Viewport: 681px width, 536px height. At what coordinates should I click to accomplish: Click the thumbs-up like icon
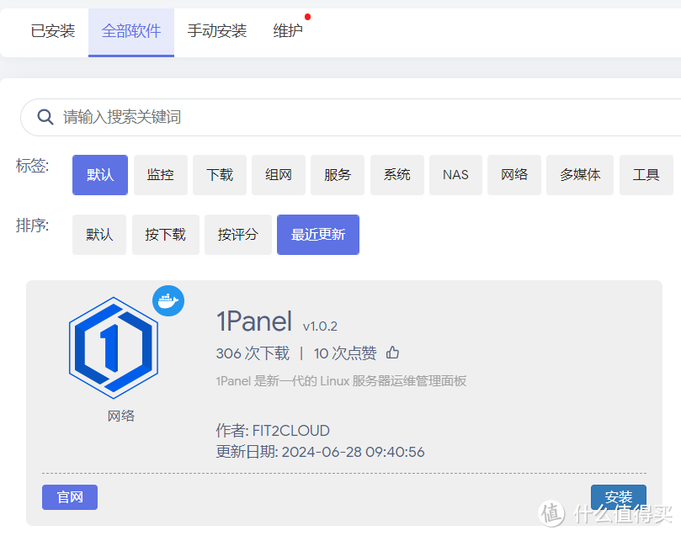[392, 353]
